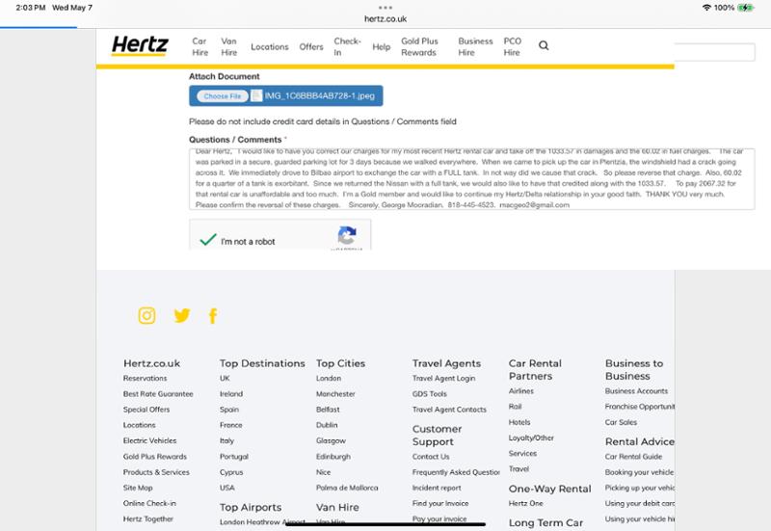This screenshot has width=771, height=531.
Task: Open the Car Sales link
Action: pos(621,422)
